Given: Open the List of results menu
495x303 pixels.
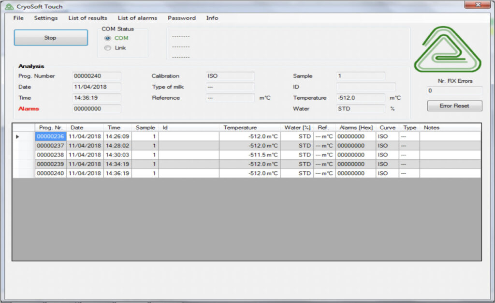Looking at the screenshot, I should 87,18.
